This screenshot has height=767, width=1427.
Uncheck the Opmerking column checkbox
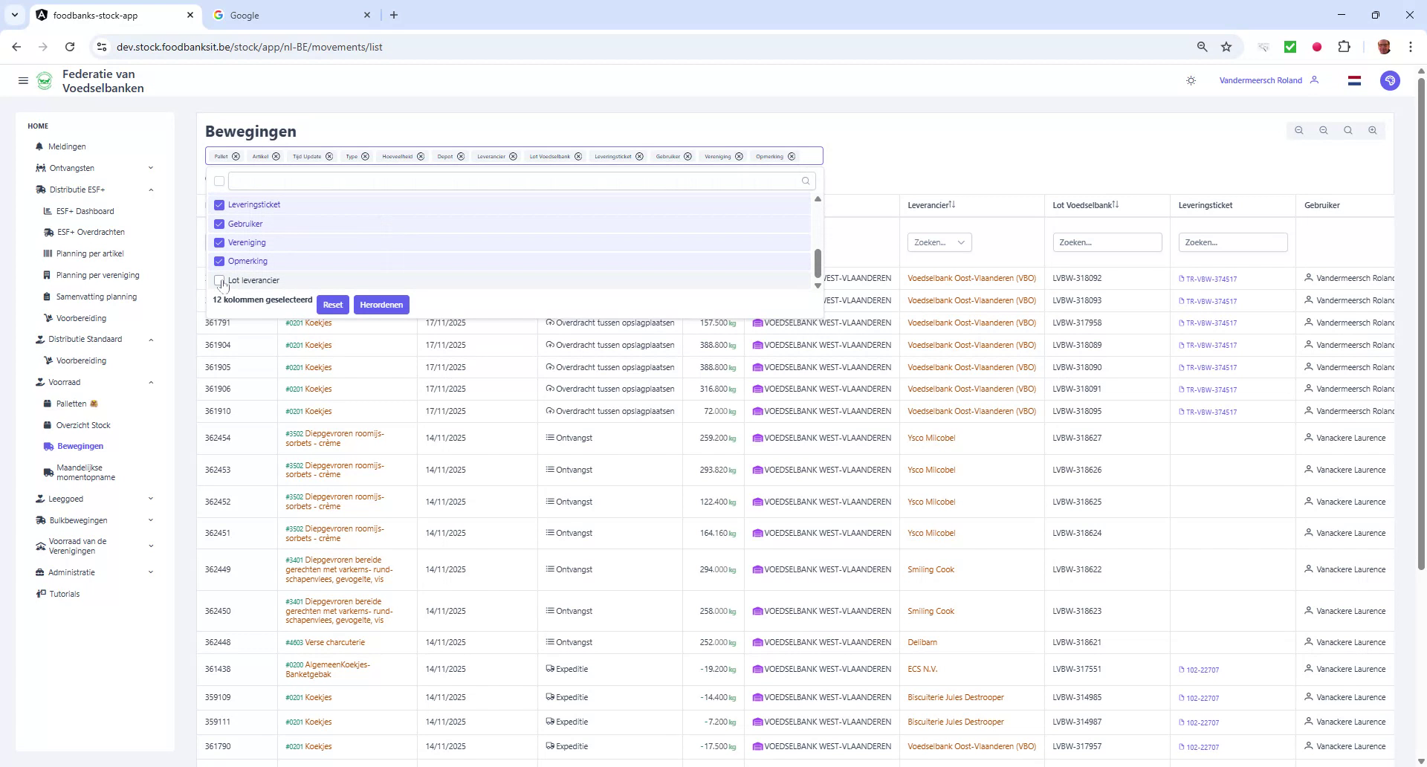click(219, 261)
